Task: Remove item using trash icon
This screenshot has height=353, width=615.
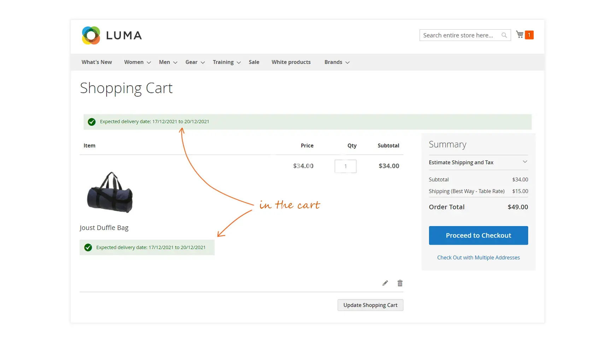Action: tap(400, 283)
